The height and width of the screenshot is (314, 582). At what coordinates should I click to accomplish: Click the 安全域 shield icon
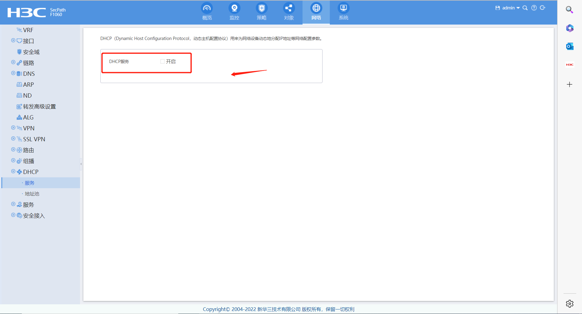point(19,52)
